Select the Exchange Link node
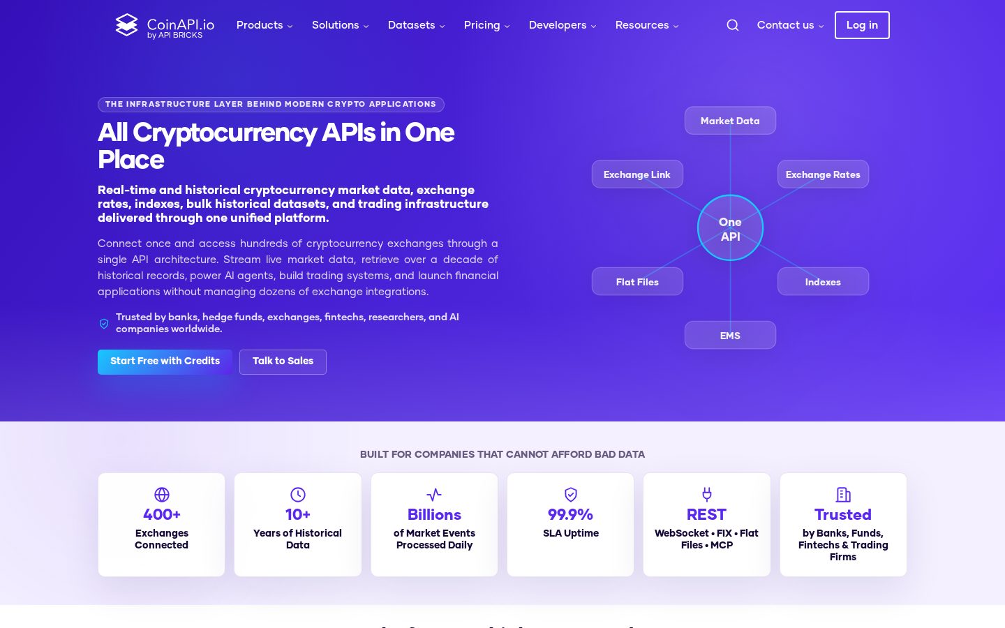The height and width of the screenshot is (628, 1005). pyautogui.click(x=637, y=174)
